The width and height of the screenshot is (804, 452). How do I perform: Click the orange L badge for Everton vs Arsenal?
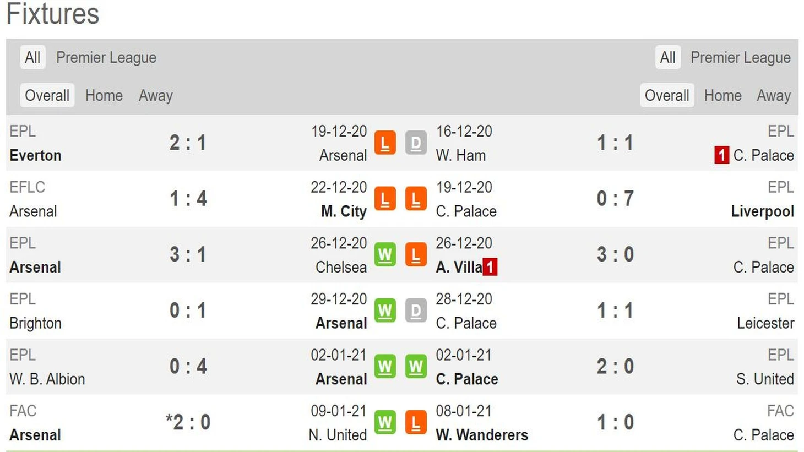(385, 143)
